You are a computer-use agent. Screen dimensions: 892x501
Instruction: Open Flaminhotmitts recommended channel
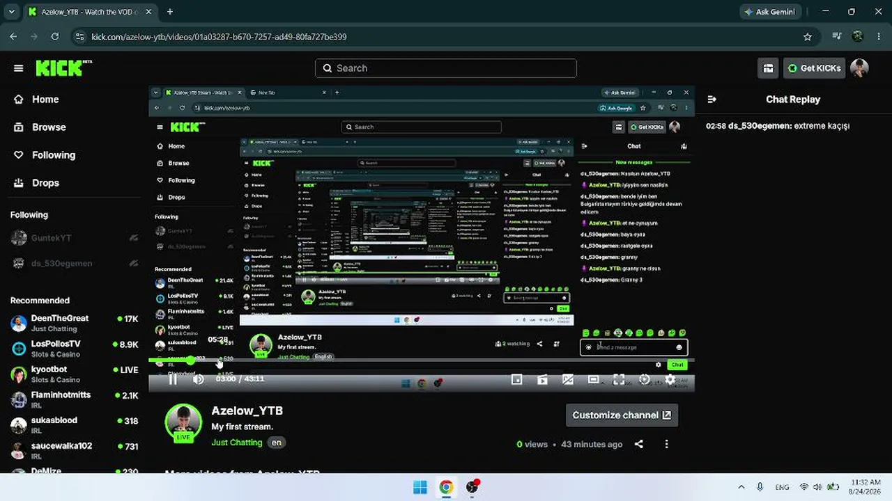tap(74, 399)
